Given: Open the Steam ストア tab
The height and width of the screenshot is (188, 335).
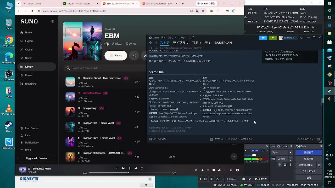Looking at the screenshot, I should [x=165, y=43].
